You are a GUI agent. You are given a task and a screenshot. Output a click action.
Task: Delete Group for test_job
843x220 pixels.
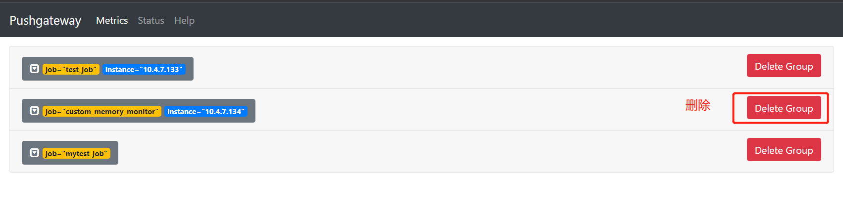tap(784, 66)
